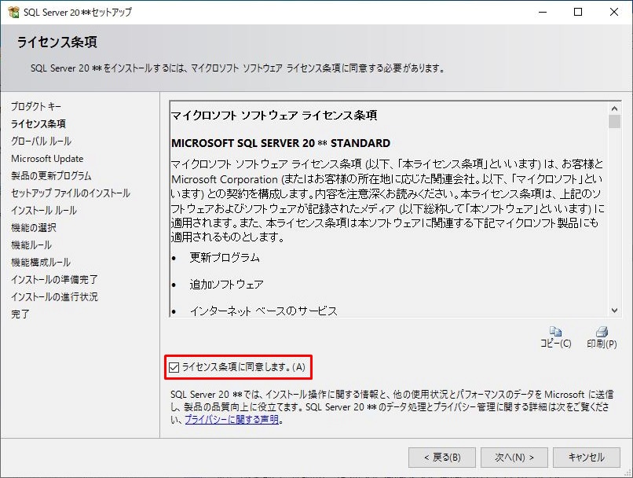The width and height of the screenshot is (633, 478).
Task: Select the インストール ルール step
Action: click(x=44, y=211)
